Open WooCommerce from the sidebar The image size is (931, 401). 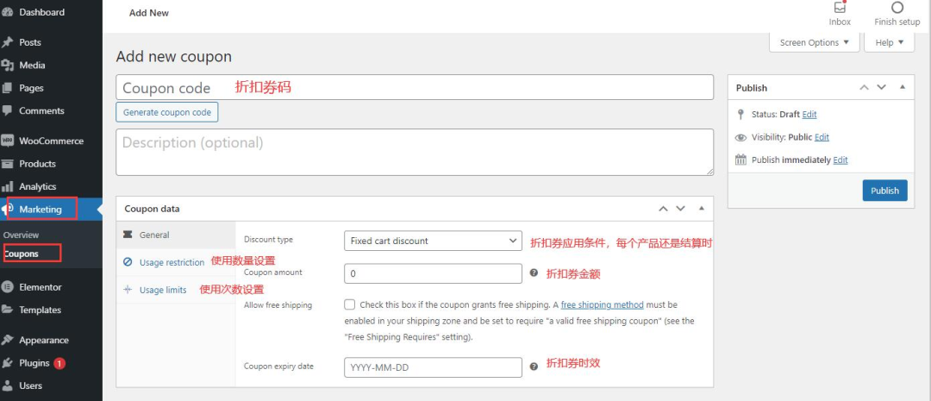pos(50,141)
